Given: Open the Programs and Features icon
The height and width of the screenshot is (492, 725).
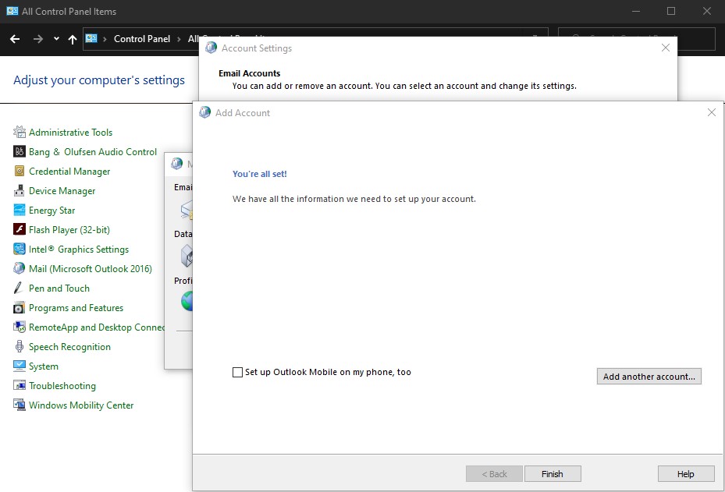Looking at the screenshot, I should [x=20, y=308].
